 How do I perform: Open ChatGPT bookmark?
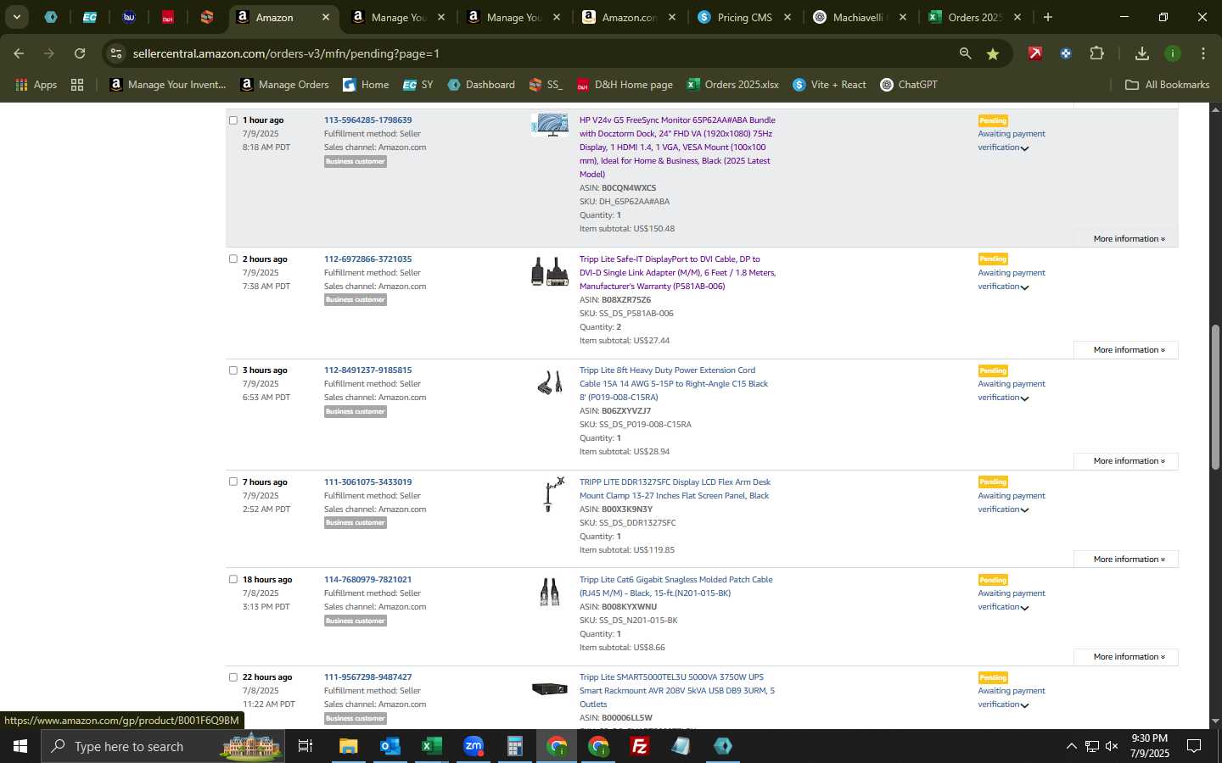click(x=909, y=85)
